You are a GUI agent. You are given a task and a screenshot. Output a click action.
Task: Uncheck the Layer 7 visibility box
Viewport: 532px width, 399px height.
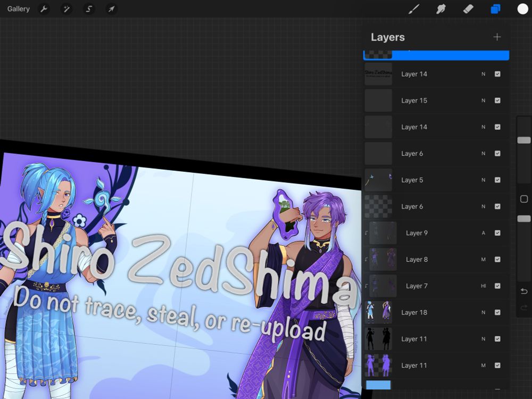point(497,286)
